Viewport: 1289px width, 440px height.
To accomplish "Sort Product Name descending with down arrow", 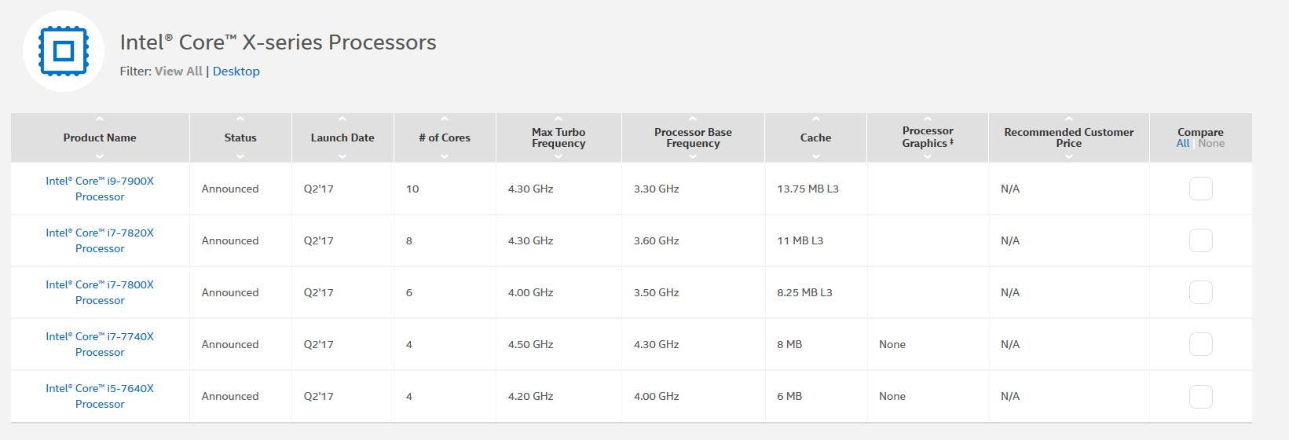I will click(x=100, y=156).
